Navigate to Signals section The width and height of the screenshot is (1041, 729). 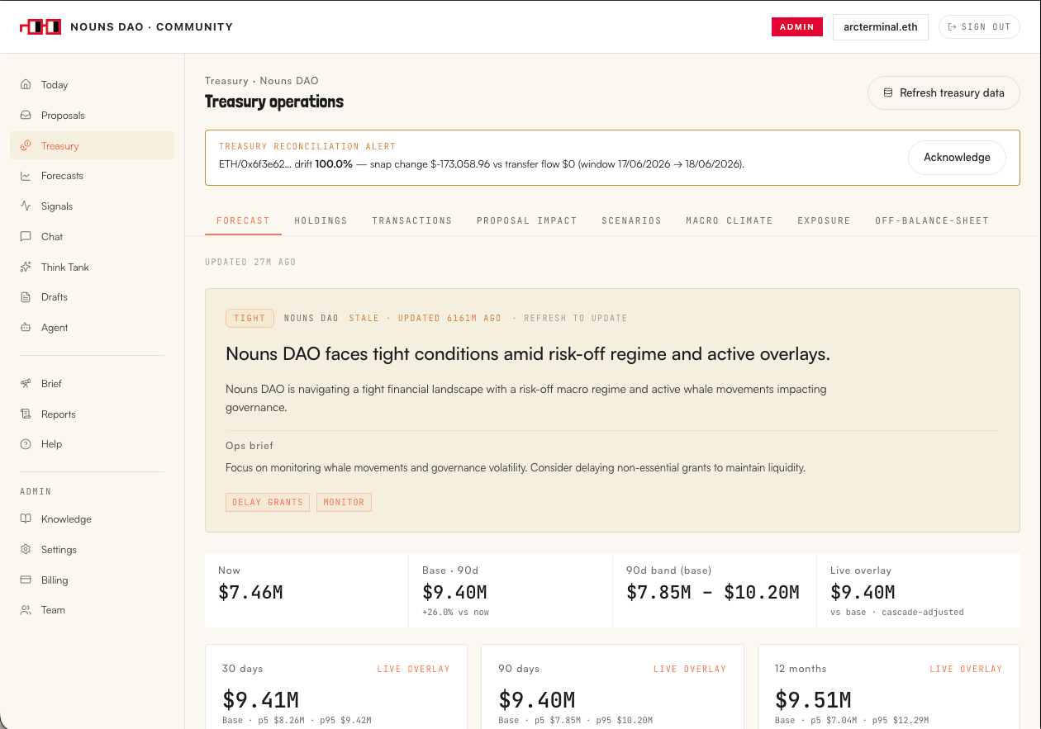93,206
